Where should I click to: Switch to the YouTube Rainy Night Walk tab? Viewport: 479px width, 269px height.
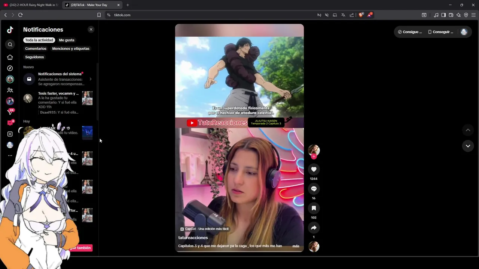(x=31, y=5)
